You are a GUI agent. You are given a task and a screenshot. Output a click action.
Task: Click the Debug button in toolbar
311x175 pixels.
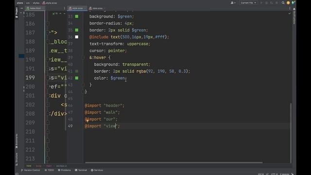266,3
